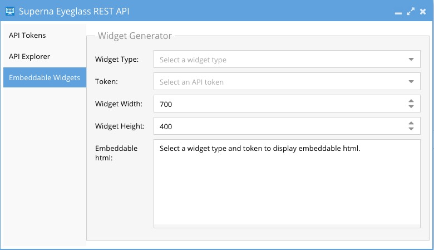Decrease Widget Width with the down arrow
The width and height of the screenshot is (434, 250).
(x=411, y=106)
